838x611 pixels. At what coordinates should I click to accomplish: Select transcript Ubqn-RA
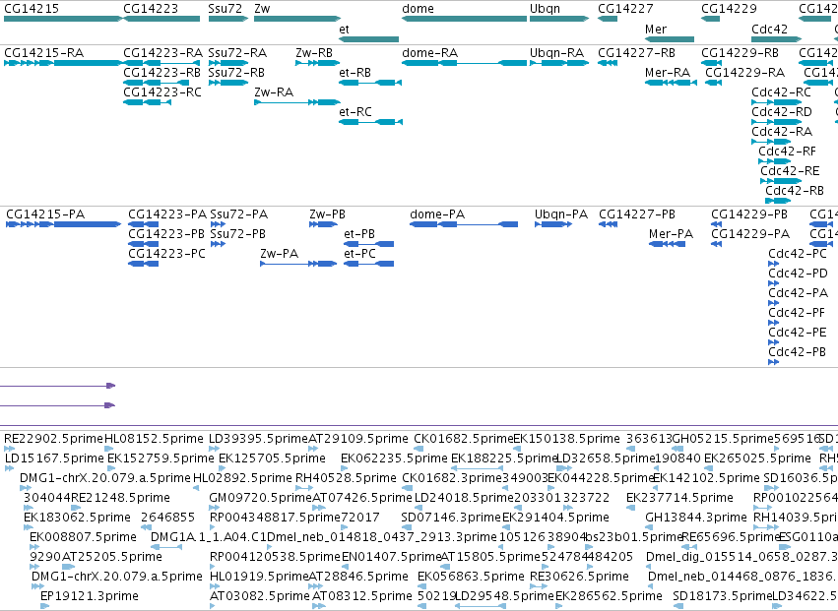coord(559,63)
